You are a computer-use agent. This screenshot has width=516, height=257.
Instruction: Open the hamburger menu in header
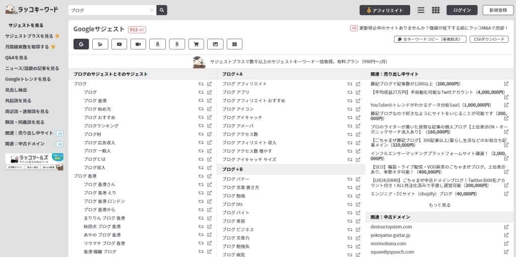click(x=421, y=10)
